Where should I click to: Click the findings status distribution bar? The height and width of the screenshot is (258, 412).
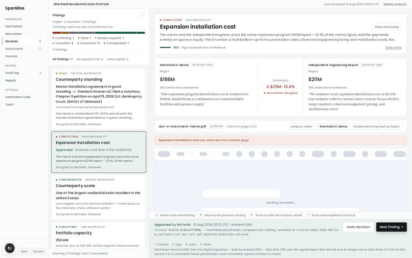(99, 33)
